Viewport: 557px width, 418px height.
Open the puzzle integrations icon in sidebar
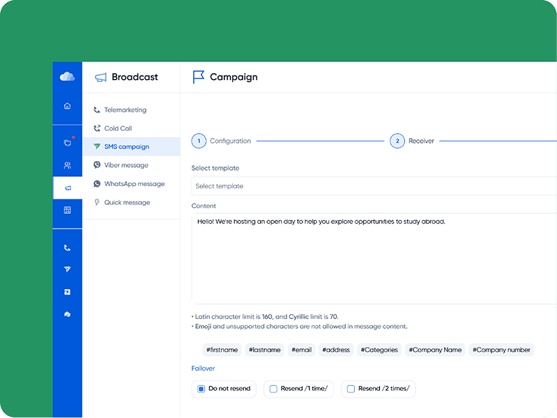[67, 292]
